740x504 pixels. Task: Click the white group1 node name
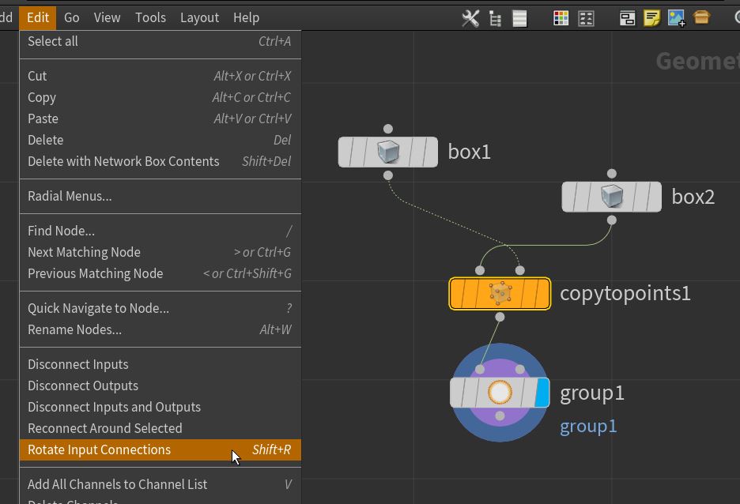click(592, 393)
